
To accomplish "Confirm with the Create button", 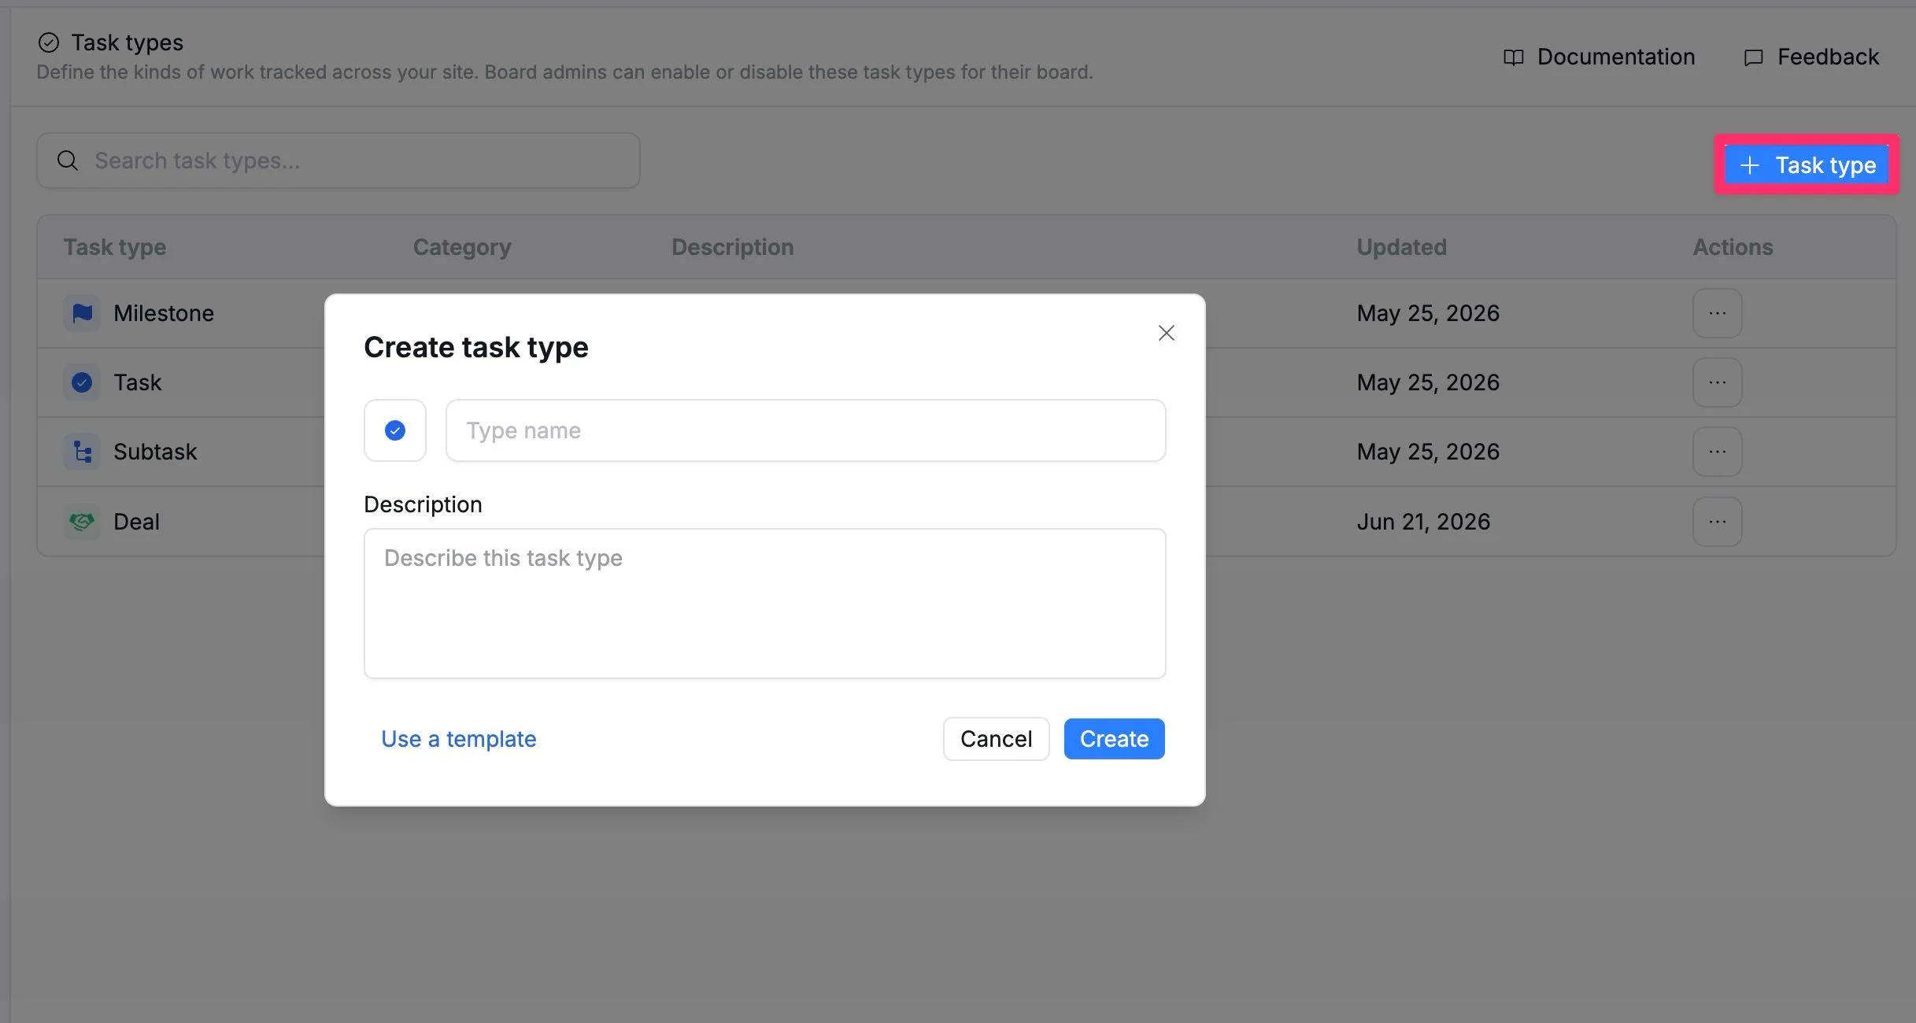I will [x=1114, y=739].
